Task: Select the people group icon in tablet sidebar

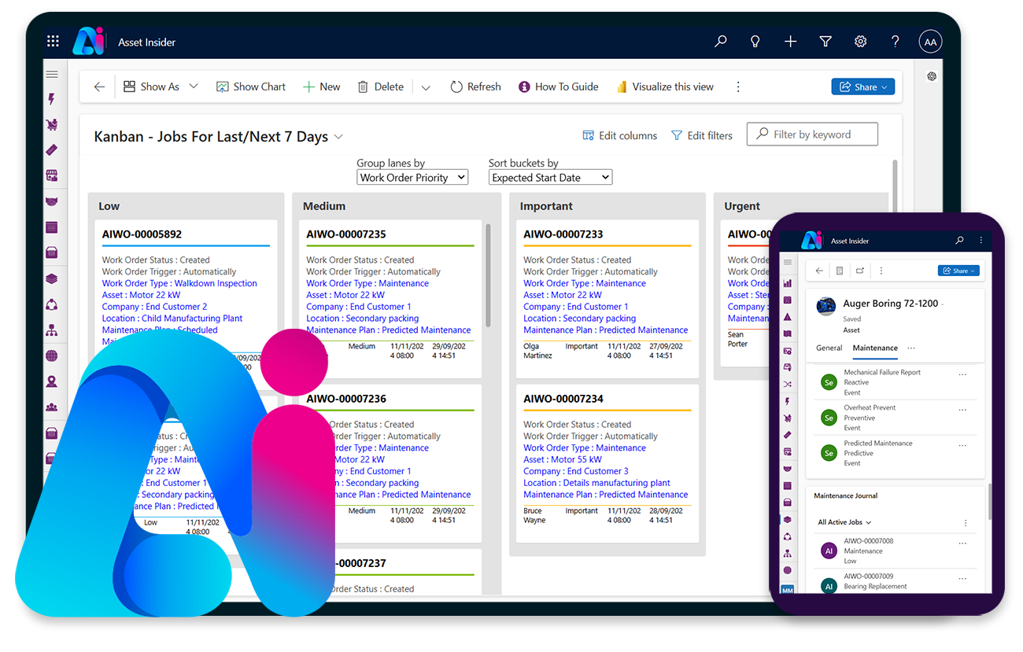Action: click(52, 407)
